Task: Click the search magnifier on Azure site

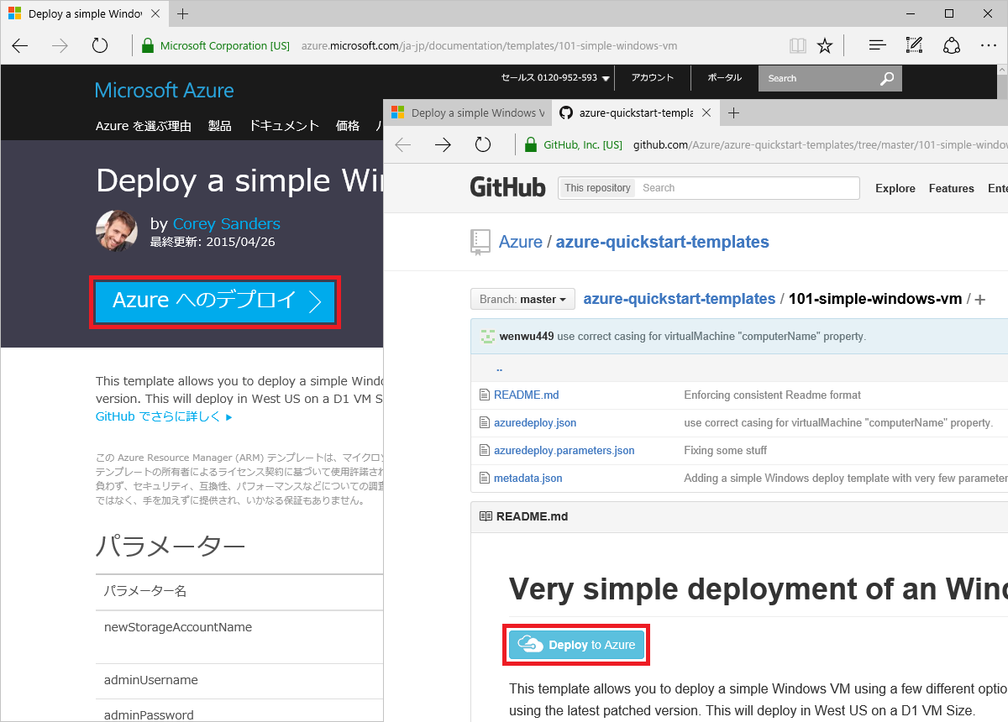Action: click(887, 79)
